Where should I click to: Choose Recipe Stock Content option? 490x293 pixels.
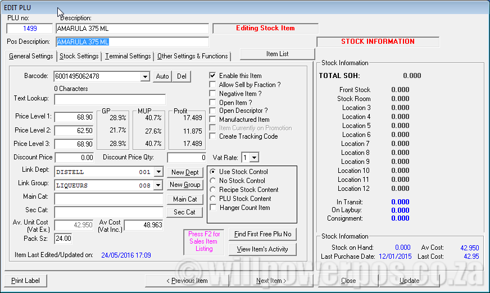(212, 190)
